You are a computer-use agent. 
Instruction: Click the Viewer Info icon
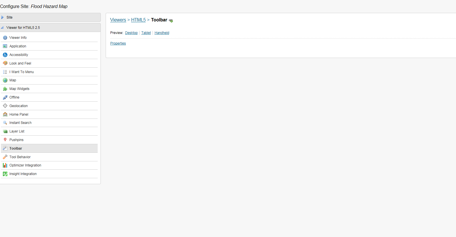tap(5, 38)
